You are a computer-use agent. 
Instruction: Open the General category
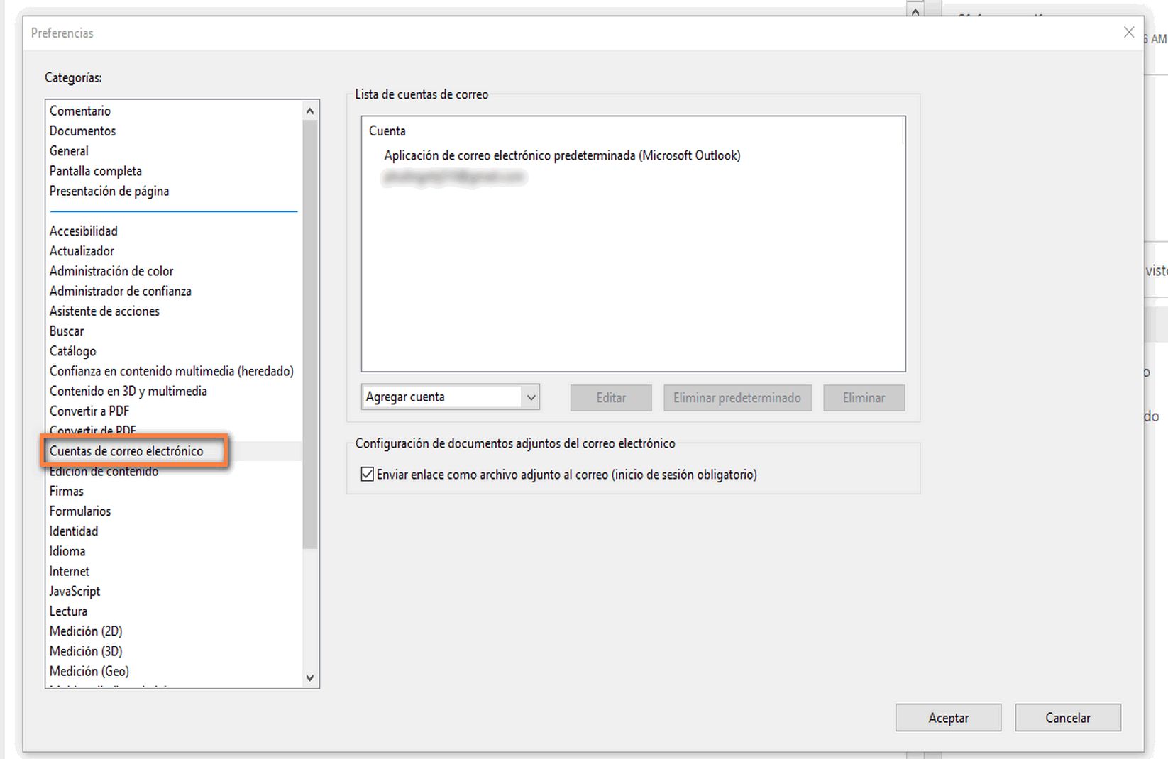click(x=69, y=150)
